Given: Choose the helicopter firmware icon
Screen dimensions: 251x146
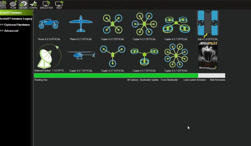Looking at the screenshot, I should coord(81,55).
